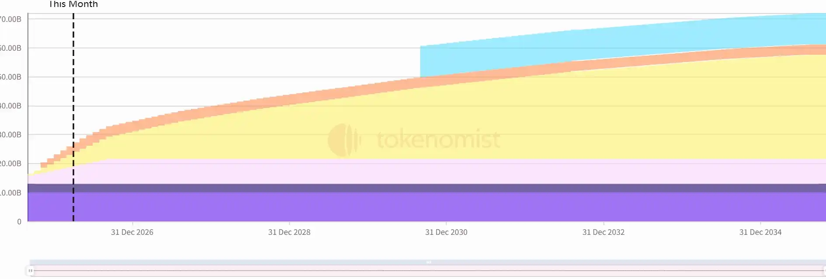Click the bright purple bottom chart area

437,207
